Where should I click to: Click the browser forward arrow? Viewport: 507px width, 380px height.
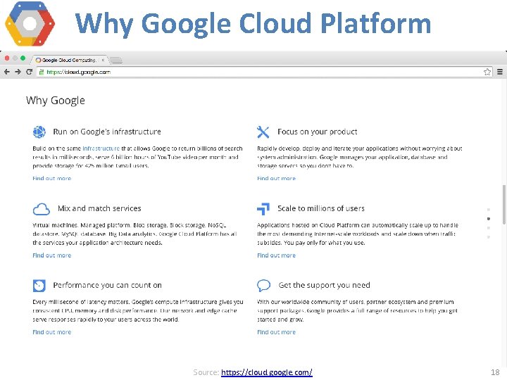click(18, 72)
